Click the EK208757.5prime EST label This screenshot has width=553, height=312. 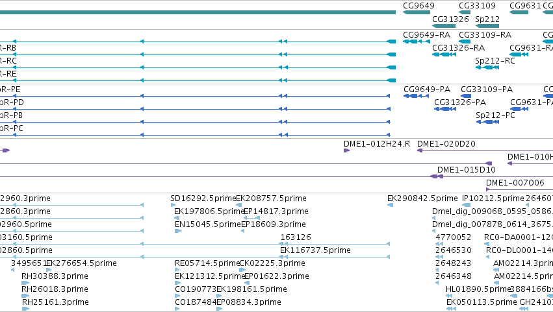(x=271, y=198)
